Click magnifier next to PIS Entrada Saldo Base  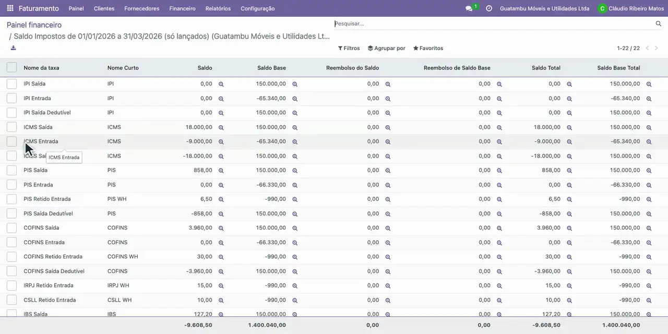point(295,185)
